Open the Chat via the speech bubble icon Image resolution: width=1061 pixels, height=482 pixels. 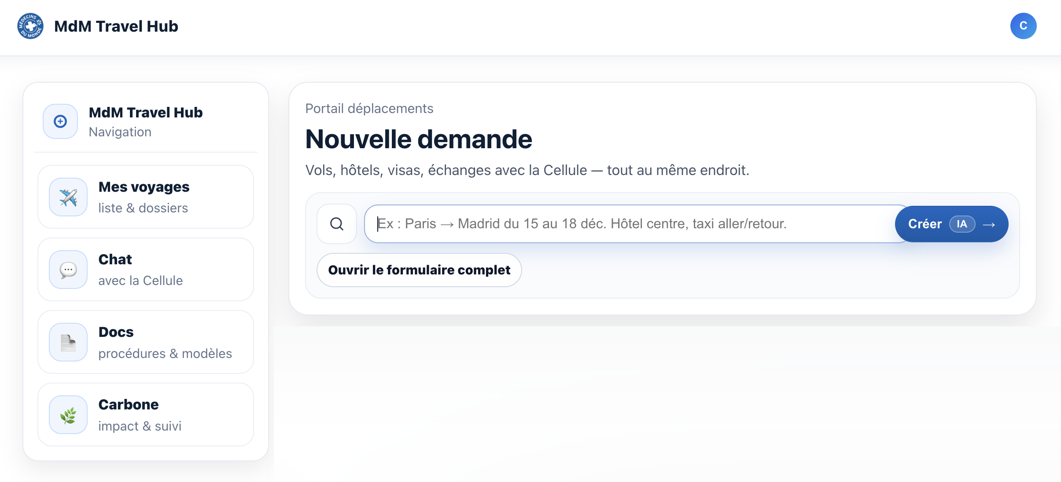pos(68,269)
